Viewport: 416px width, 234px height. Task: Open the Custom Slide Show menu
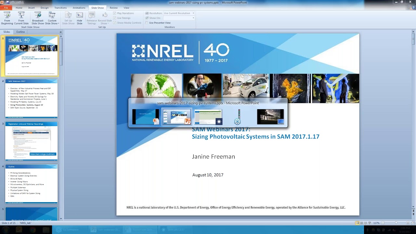point(52,18)
